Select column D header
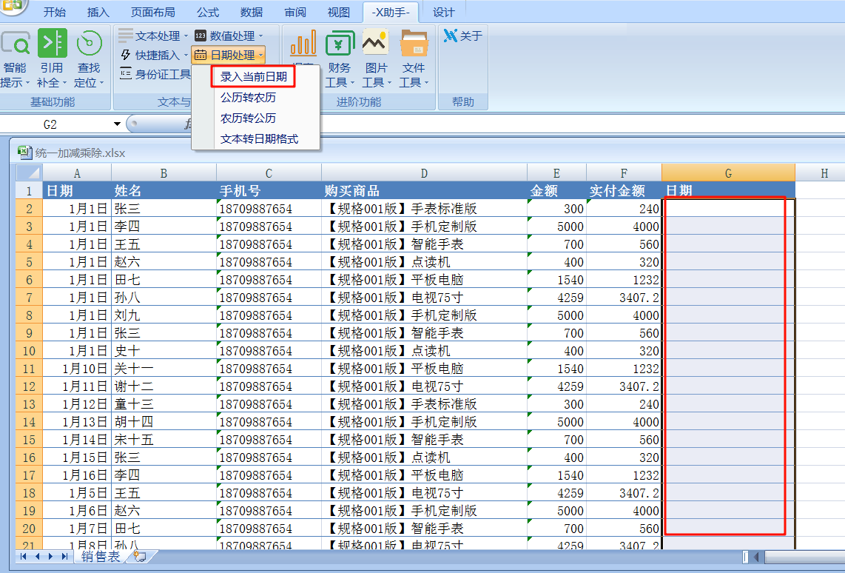This screenshot has width=845, height=573. pyautogui.click(x=424, y=173)
